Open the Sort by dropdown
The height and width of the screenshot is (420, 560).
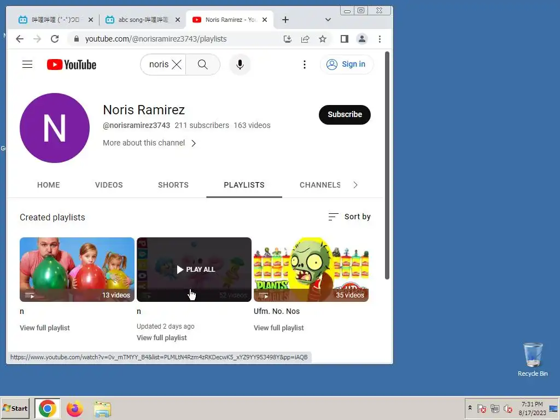(349, 217)
